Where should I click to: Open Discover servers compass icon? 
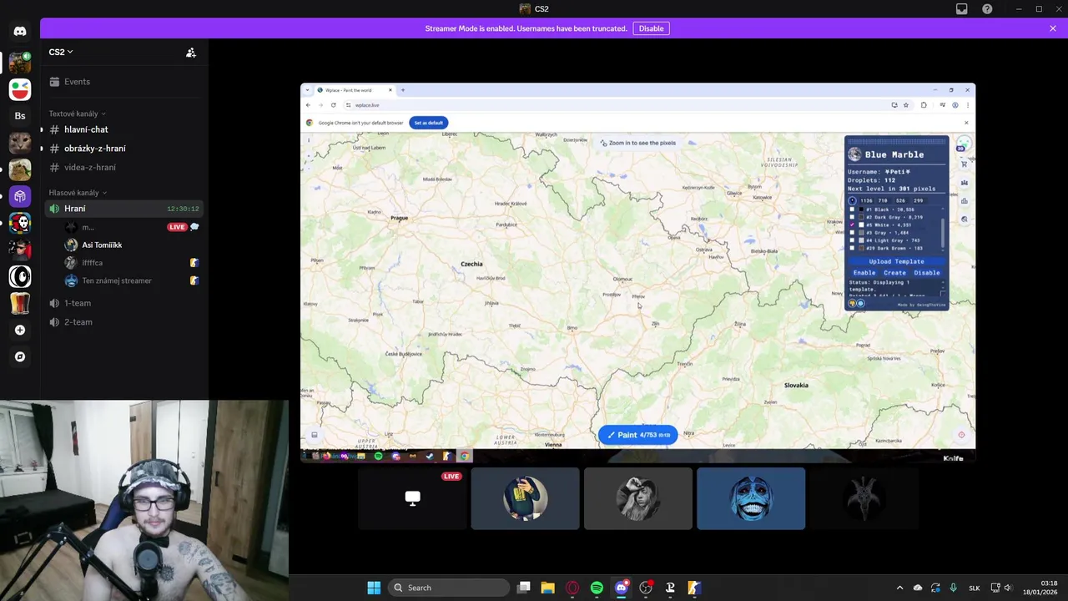tap(20, 356)
